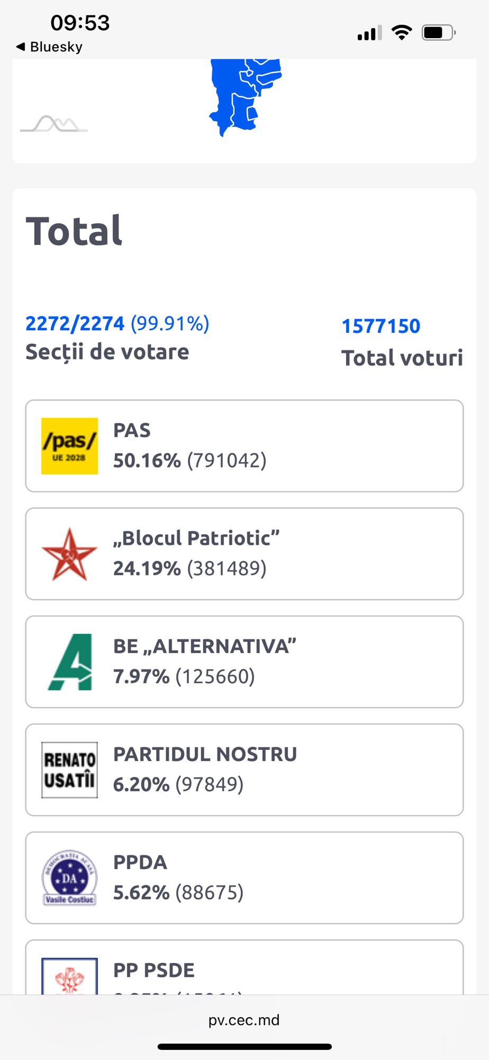Tap the Blocul Patriotic red star logo
The image size is (489, 1060).
(x=69, y=554)
